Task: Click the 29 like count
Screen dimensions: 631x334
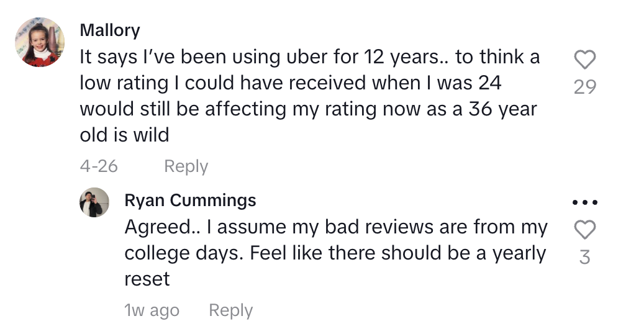Action: pos(584,86)
